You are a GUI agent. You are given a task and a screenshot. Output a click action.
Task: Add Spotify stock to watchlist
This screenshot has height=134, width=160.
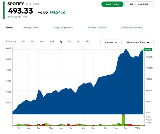point(139,4)
